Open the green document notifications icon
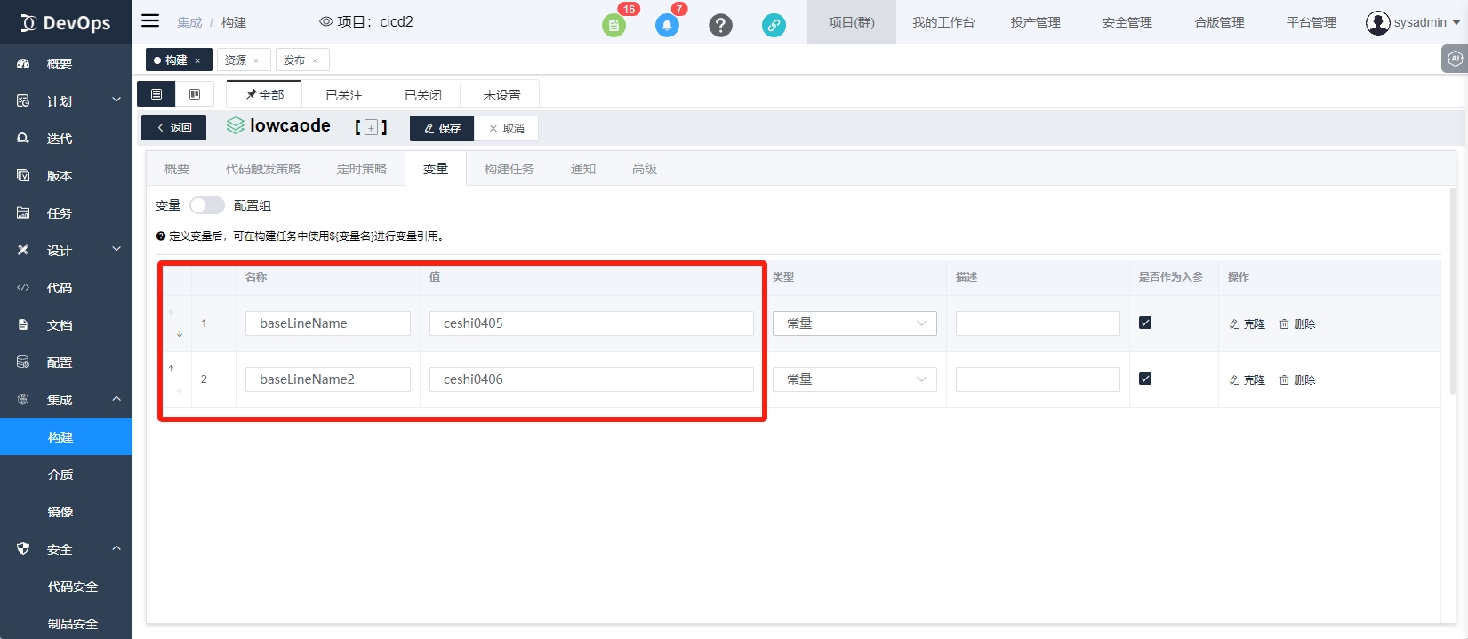 pyautogui.click(x=614, y=25)
